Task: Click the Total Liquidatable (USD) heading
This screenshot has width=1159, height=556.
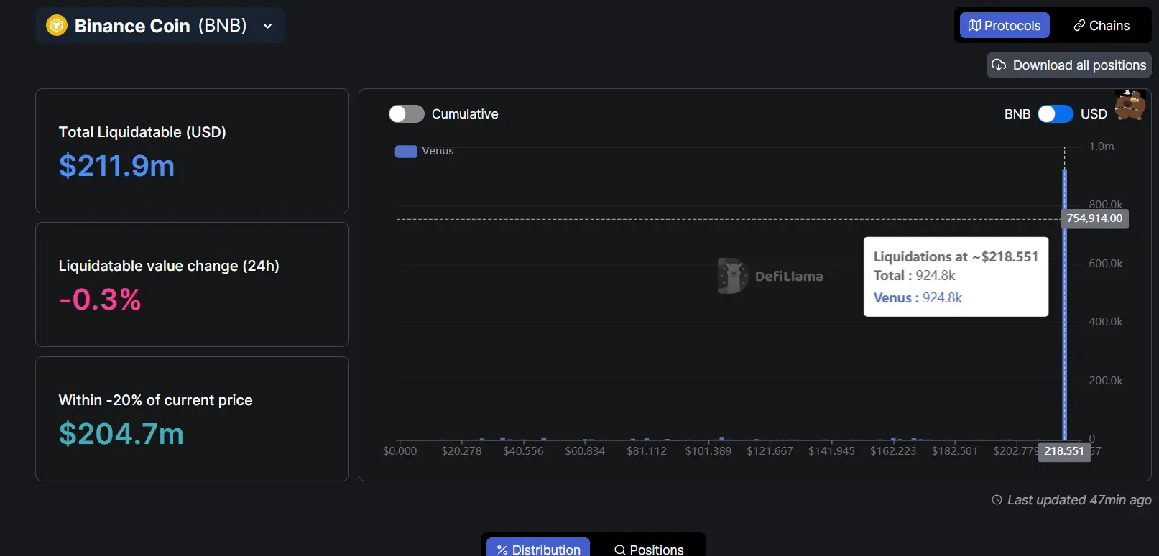Action: [x=142, y=132]
